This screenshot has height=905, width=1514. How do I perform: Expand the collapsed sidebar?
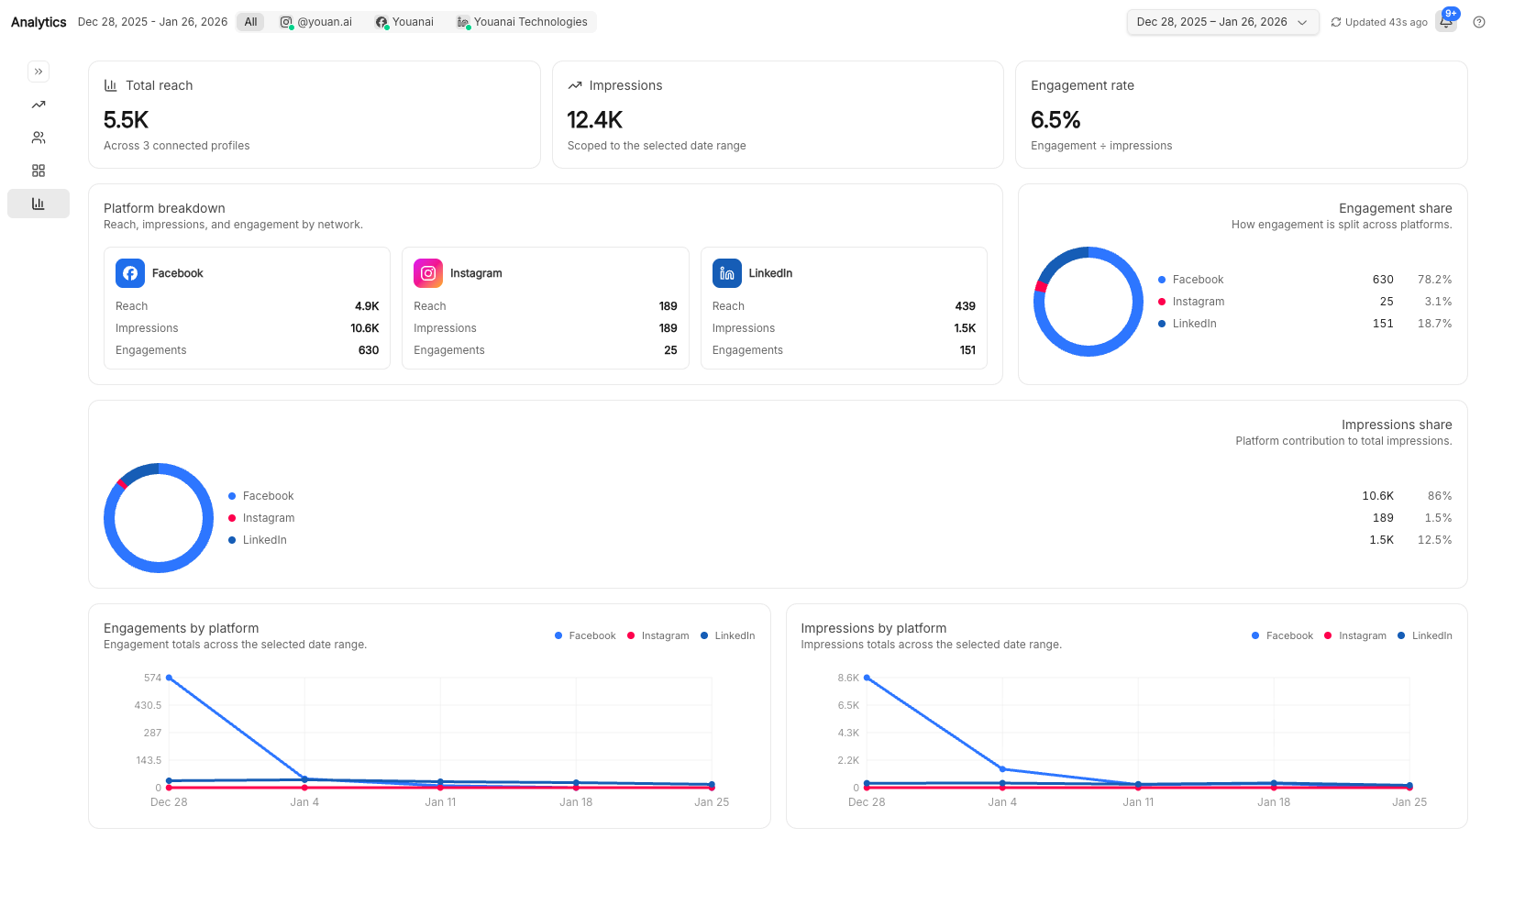(x=39, y=72)
